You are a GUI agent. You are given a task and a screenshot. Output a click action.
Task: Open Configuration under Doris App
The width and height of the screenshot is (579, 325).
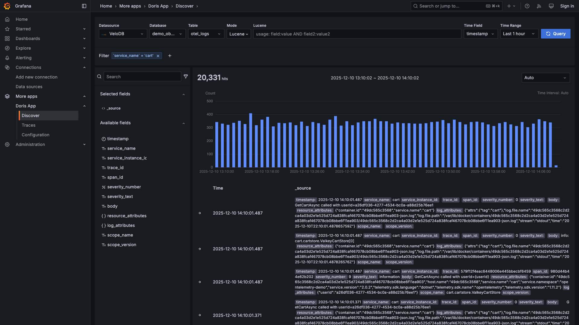tap(36, 135)
